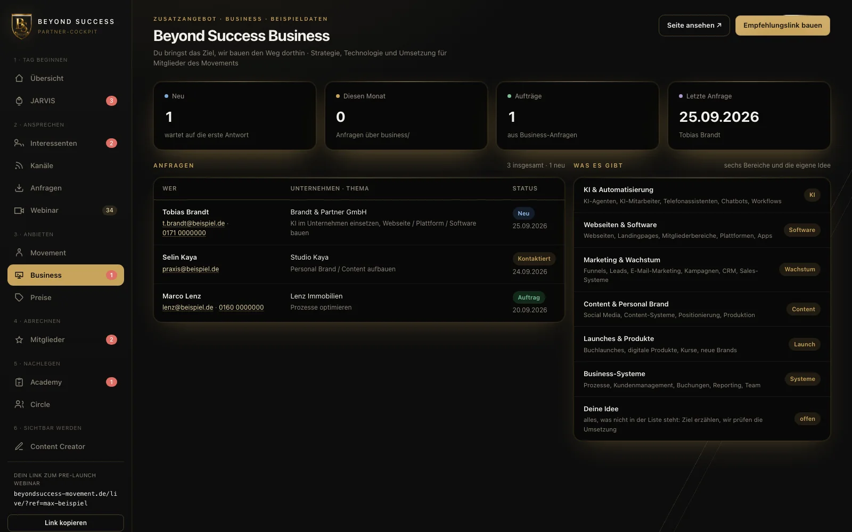Open email link lenz@beispiel.de
The width and height of the screenshot is (852, 532).
tap(187, 307)
